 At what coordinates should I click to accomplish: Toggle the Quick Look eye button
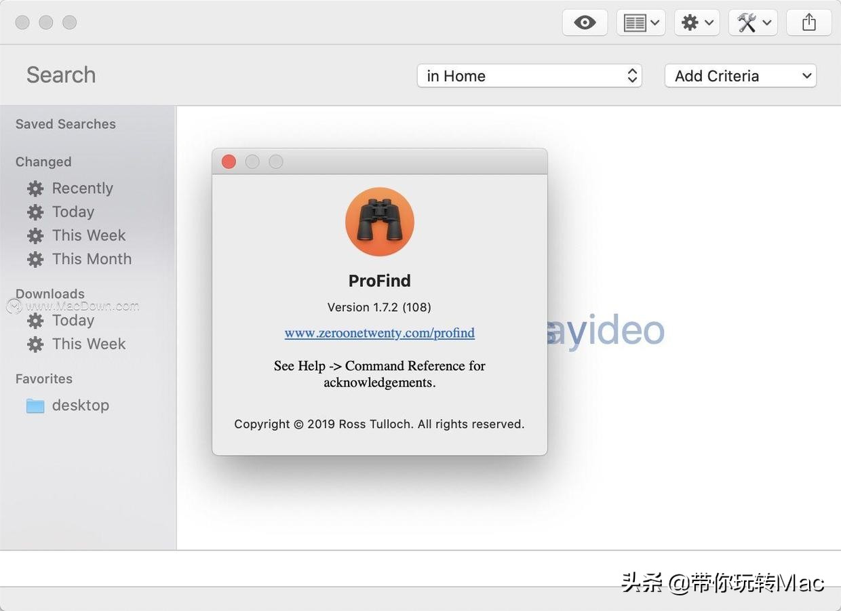tap(585, 23)
